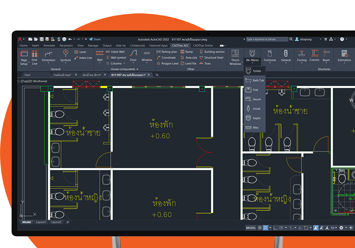Select the Building section tool
This screenshot has height=248, width=355.
click(212, 52)
